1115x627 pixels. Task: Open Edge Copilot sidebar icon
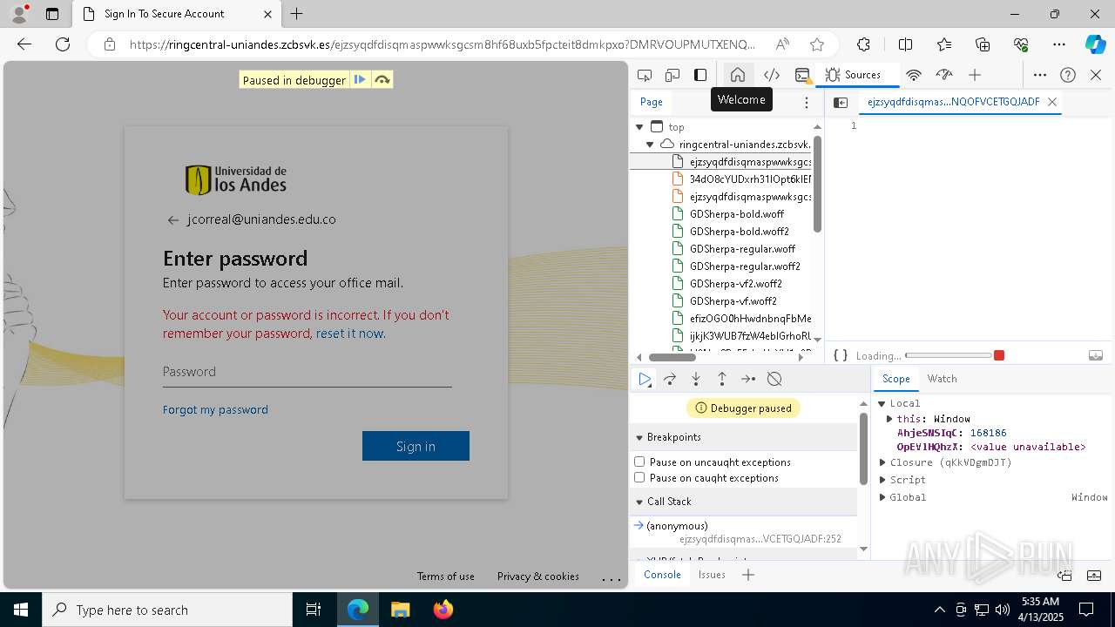pos(1095,44)
